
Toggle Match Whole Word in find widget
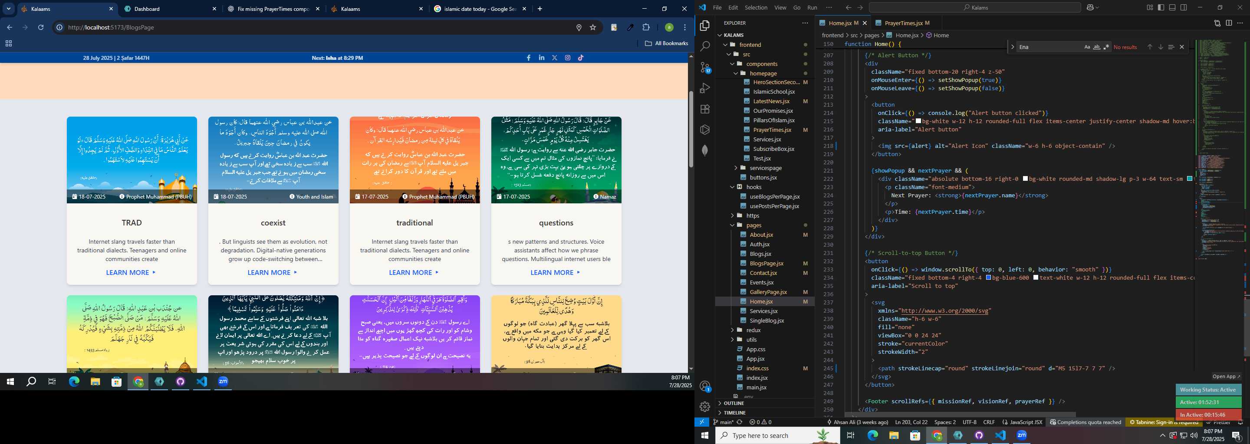[1097, 47]
